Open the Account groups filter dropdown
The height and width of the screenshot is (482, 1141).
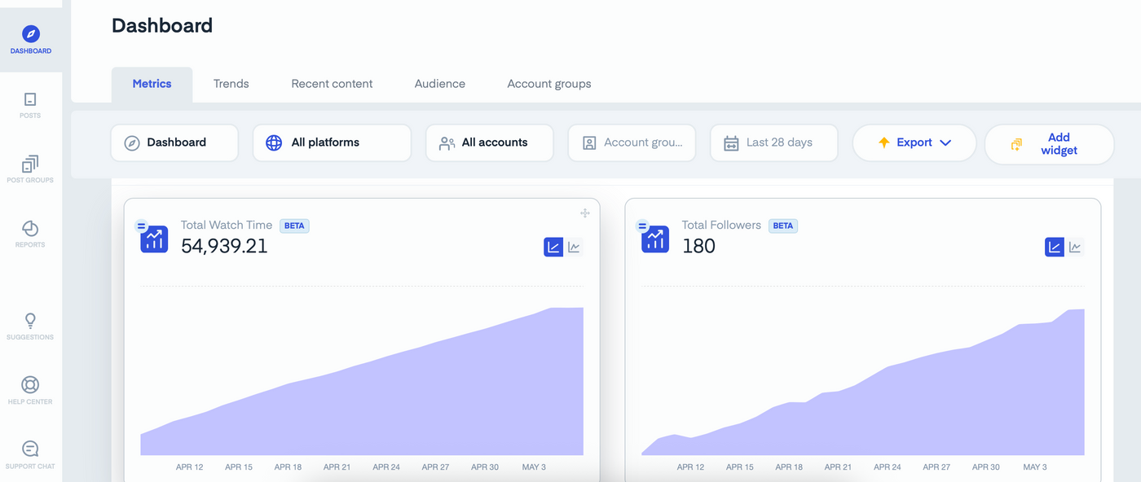point(632,142)
